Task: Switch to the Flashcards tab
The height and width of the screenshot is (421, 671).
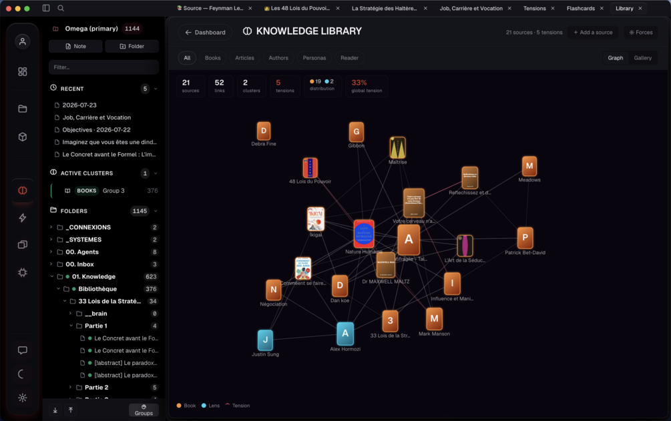Action: click(x=580, y=8)
